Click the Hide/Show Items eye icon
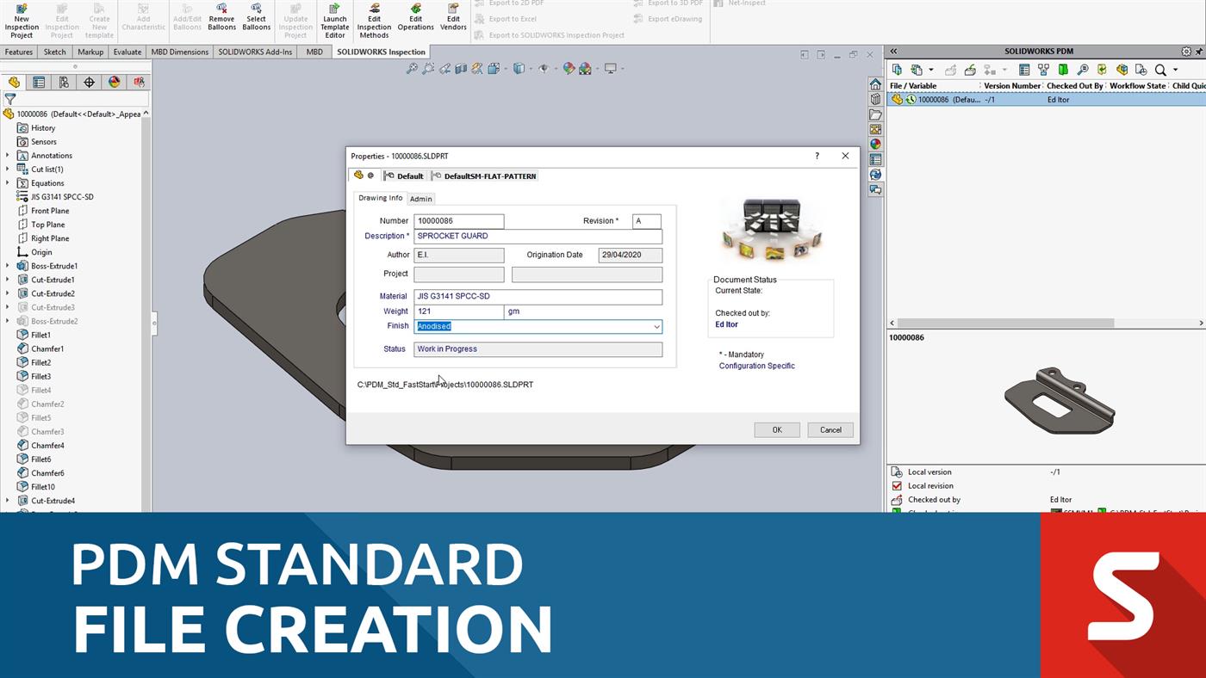 [544, 68]
